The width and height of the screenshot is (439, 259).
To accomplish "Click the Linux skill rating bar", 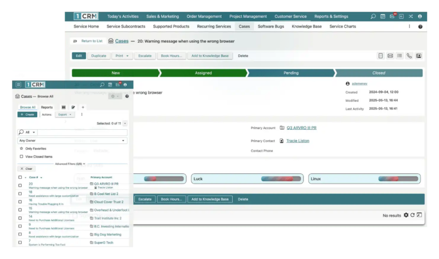I will point(398,178).
